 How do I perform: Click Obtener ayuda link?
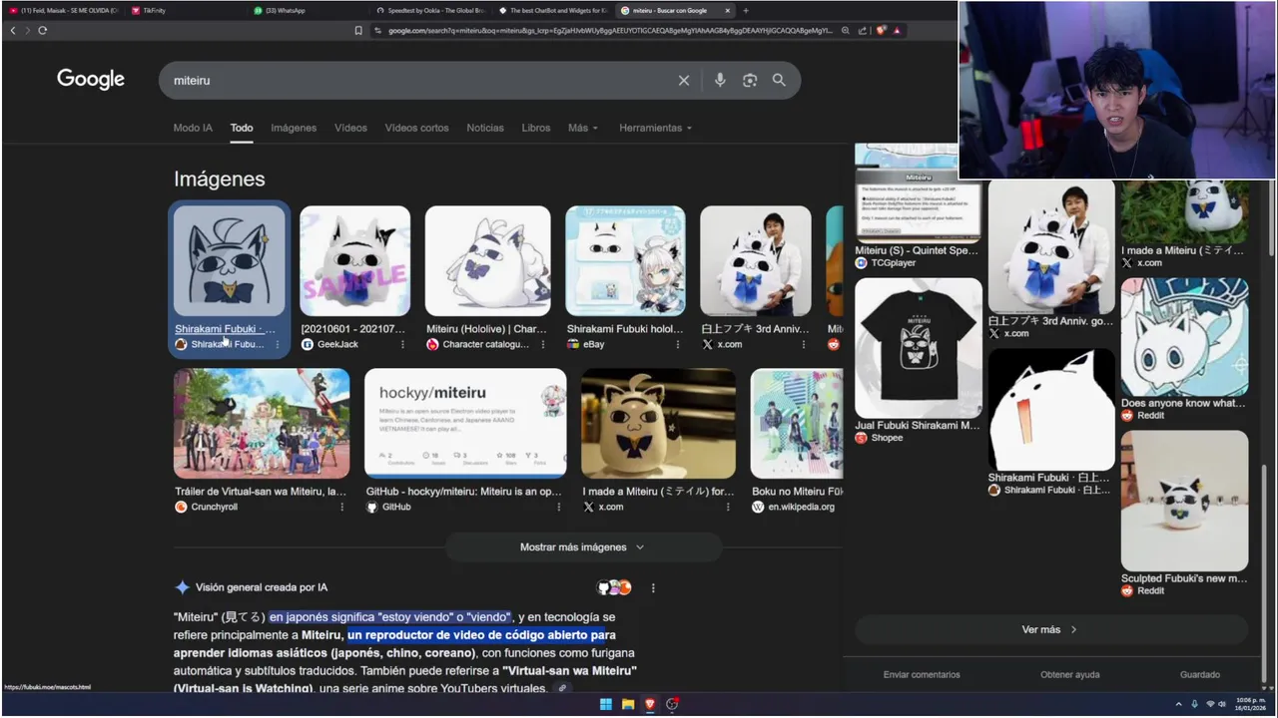pos(1069,675)
